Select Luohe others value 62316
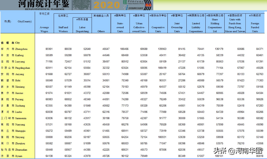This screenshot has width=267, height=159. point(106,112)
